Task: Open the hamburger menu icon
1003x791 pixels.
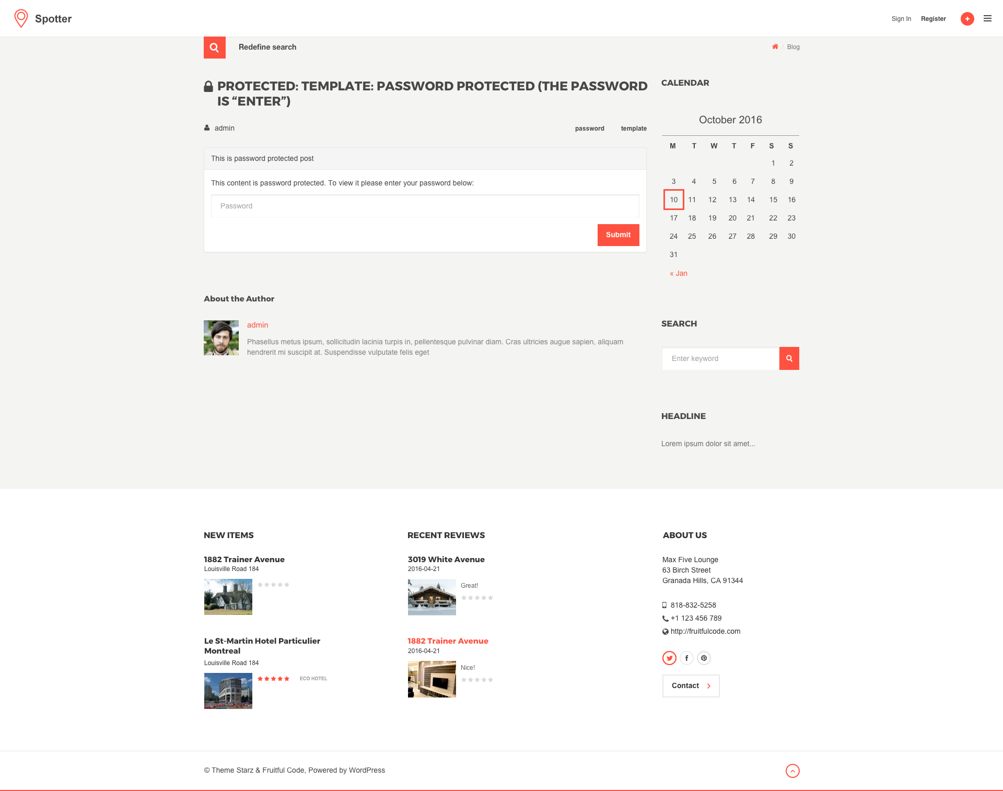Action: click(x=987, y=18)
